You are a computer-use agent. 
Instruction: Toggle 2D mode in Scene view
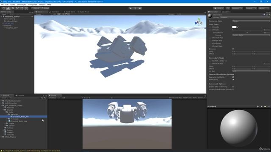tap(55, 14)
